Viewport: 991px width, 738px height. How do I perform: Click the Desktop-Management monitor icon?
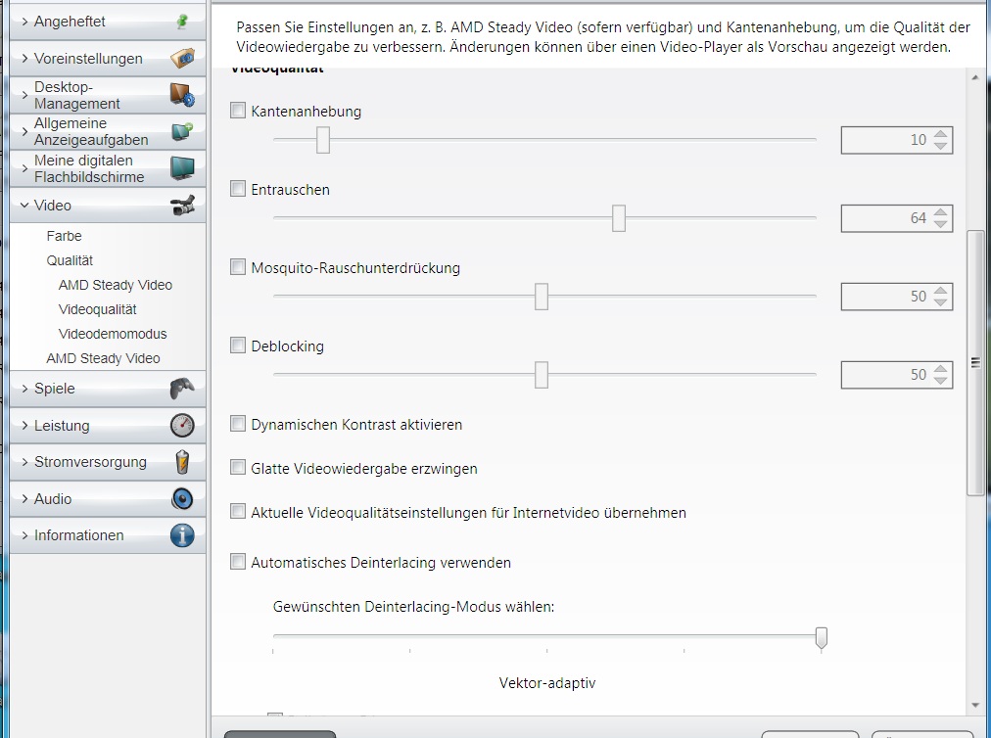pyautogui.click(x=183, y=95)
